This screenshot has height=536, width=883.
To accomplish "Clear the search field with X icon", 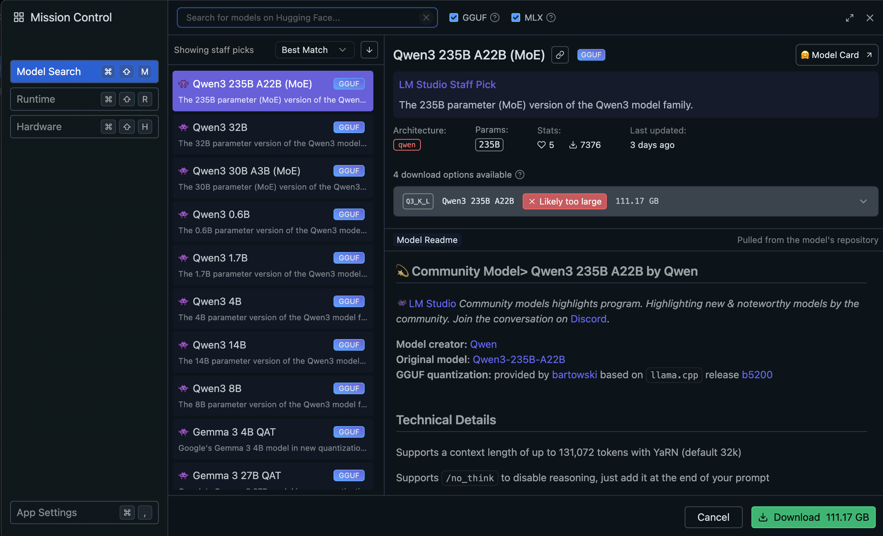I will (426, 17).
